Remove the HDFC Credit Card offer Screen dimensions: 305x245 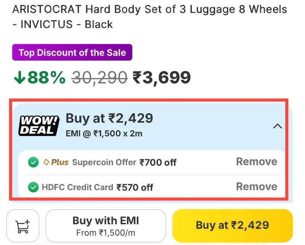tap(257, 187)
